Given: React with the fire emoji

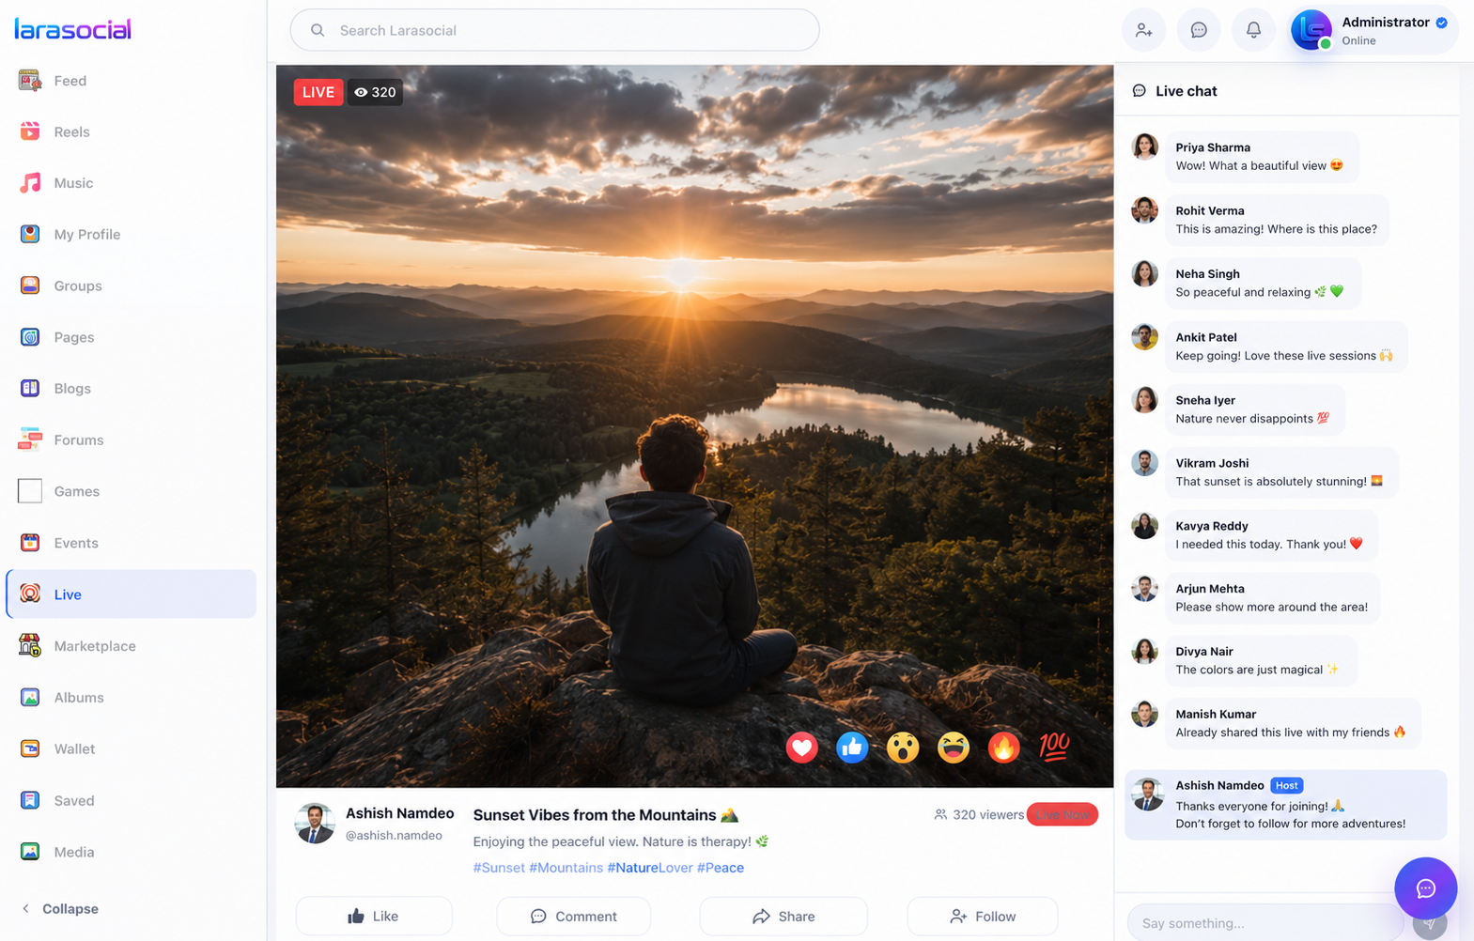Looking at the screenshot, I should click(1003, 748).
